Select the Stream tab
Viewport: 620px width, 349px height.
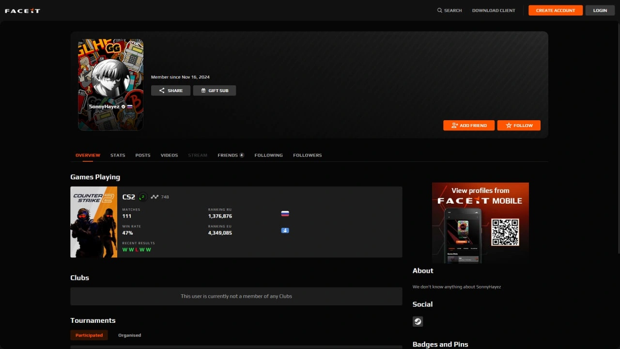tap(198, 155)
